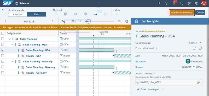Screen dimensions: 209x96
Task: Collapse the Sales Planning - USA process
Action: (12, 44)
